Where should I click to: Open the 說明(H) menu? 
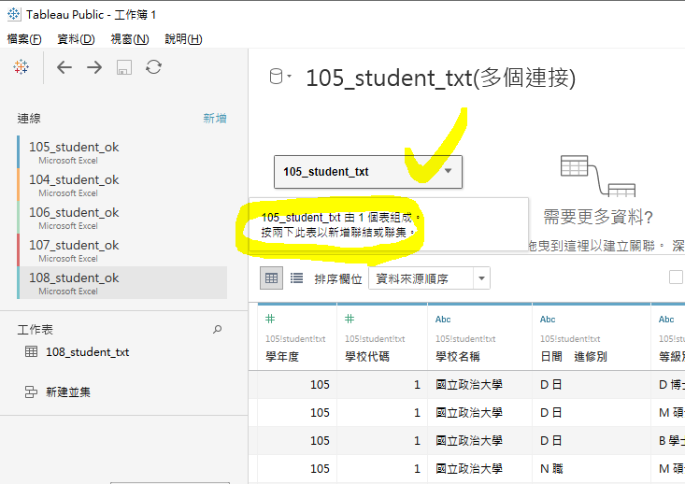pos(183,39)
